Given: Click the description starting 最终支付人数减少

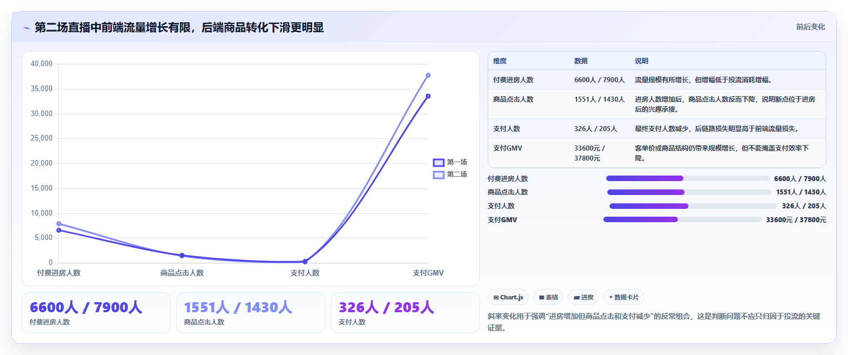Looking at the screenshot, I should [x=717, y=129].
